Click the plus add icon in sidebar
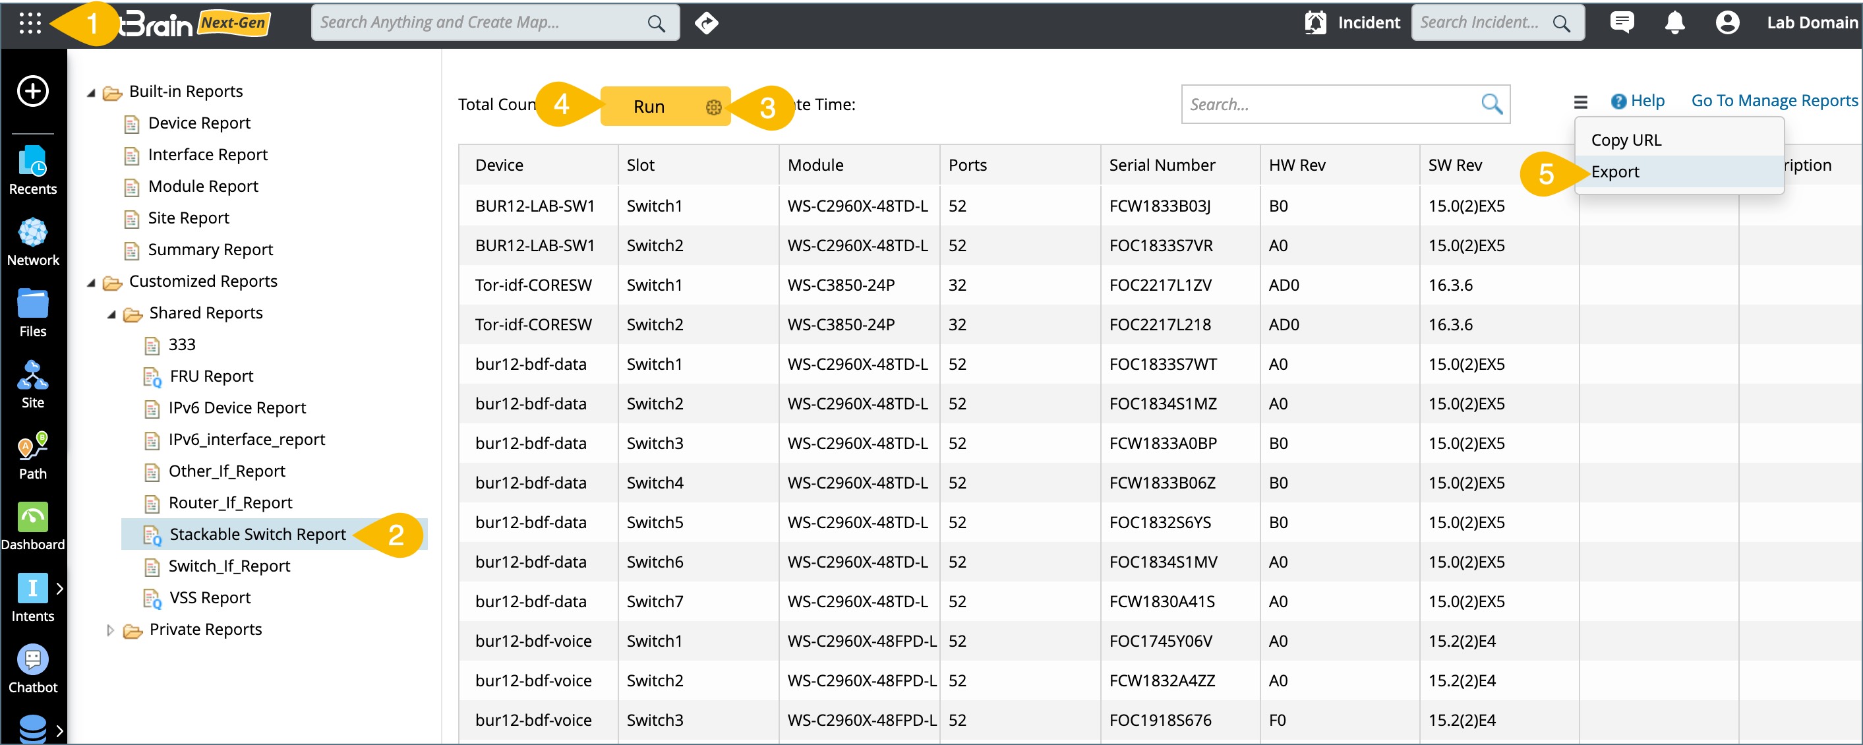Image resolution: width=1863 pixels, height=745 pixels. [x=32, y=92]
